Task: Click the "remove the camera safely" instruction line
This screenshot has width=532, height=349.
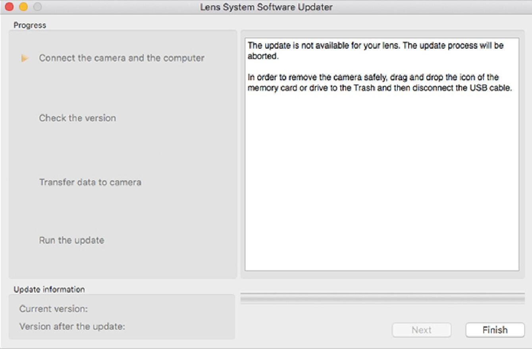Action: [373, 77]
